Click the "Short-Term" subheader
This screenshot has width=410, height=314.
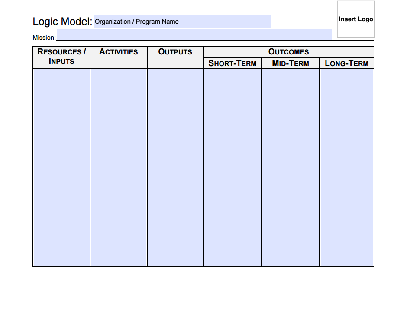pos(232,63)
